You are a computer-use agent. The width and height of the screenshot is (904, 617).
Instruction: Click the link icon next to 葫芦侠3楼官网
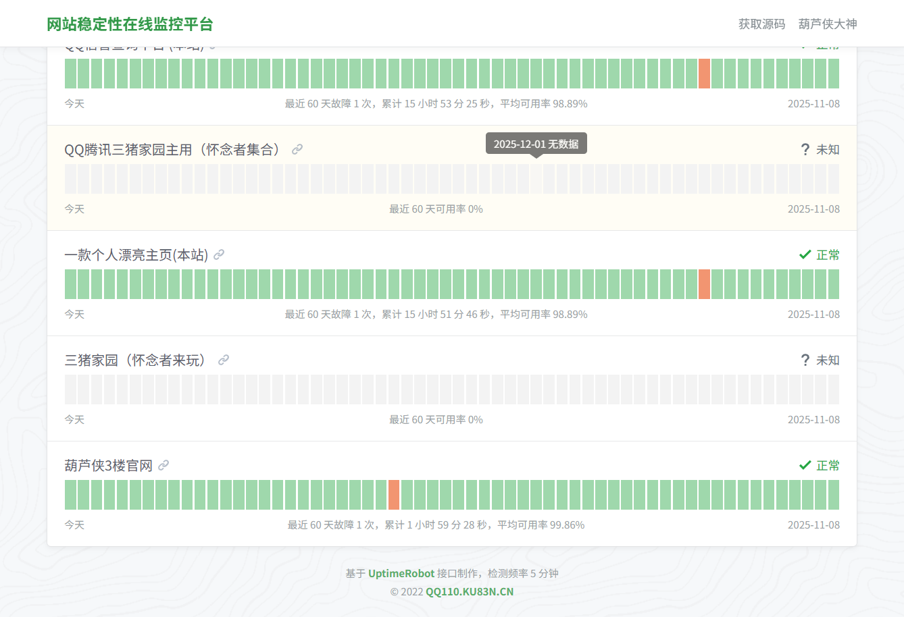(x=164, y=465)
